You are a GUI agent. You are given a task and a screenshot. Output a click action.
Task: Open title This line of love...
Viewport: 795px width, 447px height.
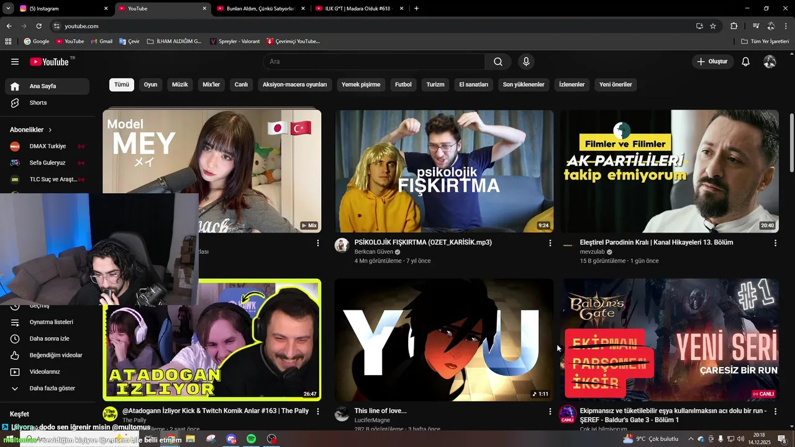pos(380,411)
